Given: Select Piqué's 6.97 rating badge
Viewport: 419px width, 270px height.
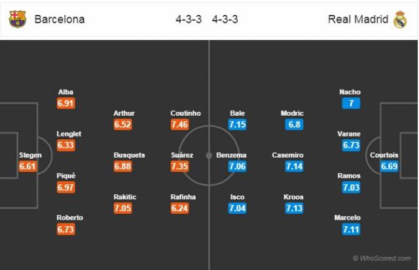Looking at the screenshot, I should [65, 187].
